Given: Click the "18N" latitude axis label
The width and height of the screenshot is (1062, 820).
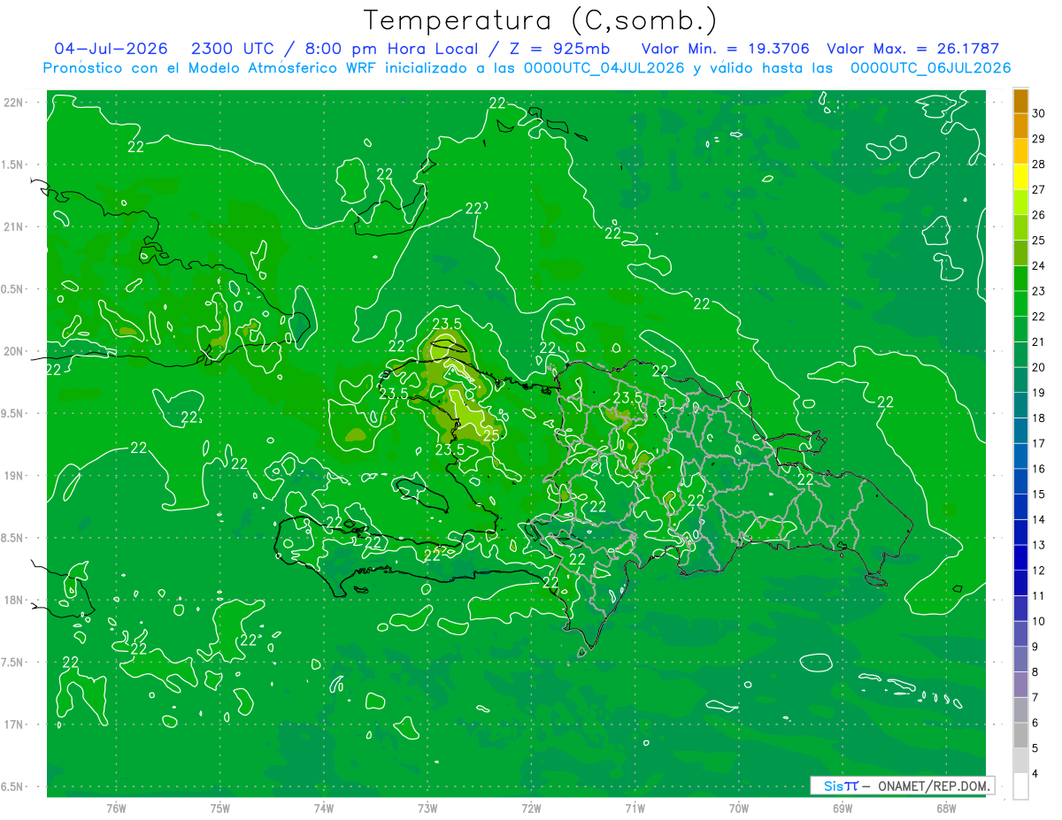Looking at the screenshot, I should (x=15, y=600).
